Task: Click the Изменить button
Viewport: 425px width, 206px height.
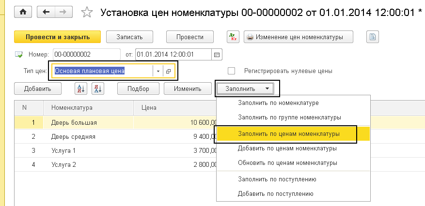Action: [188, 88]
